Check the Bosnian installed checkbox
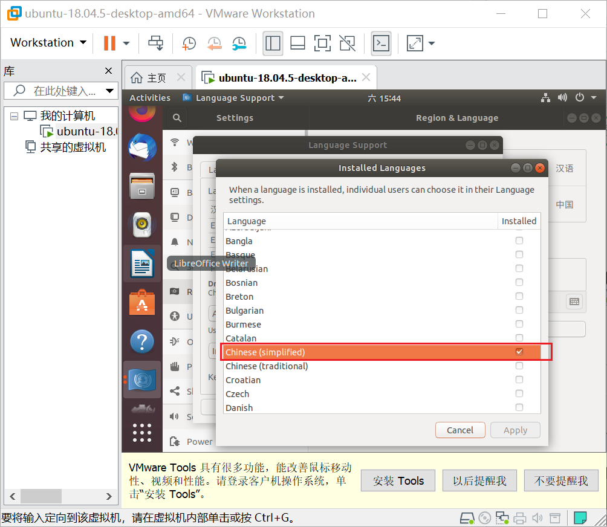 (519, 282)
